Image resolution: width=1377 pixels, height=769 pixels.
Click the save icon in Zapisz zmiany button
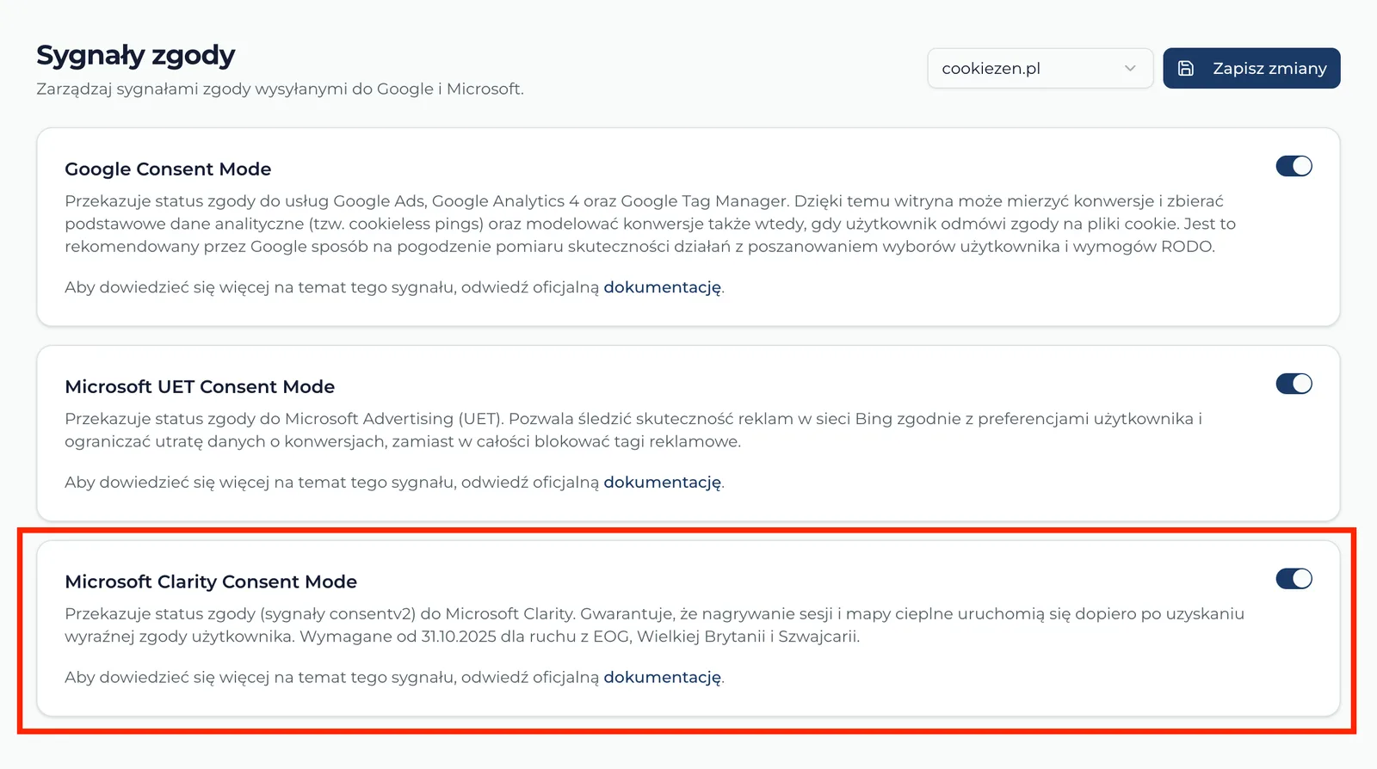pyautogui.click(x=1186, y=68)
